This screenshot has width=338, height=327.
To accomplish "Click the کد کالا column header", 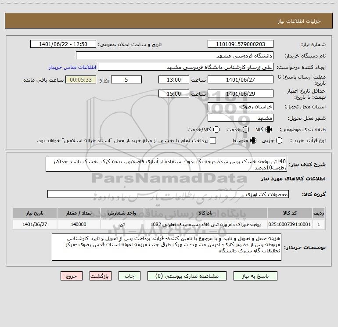I will pyautogui.click(x=290, y=213).
